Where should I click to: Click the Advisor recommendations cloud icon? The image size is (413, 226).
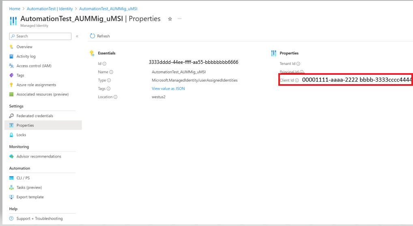pos(11,156)
